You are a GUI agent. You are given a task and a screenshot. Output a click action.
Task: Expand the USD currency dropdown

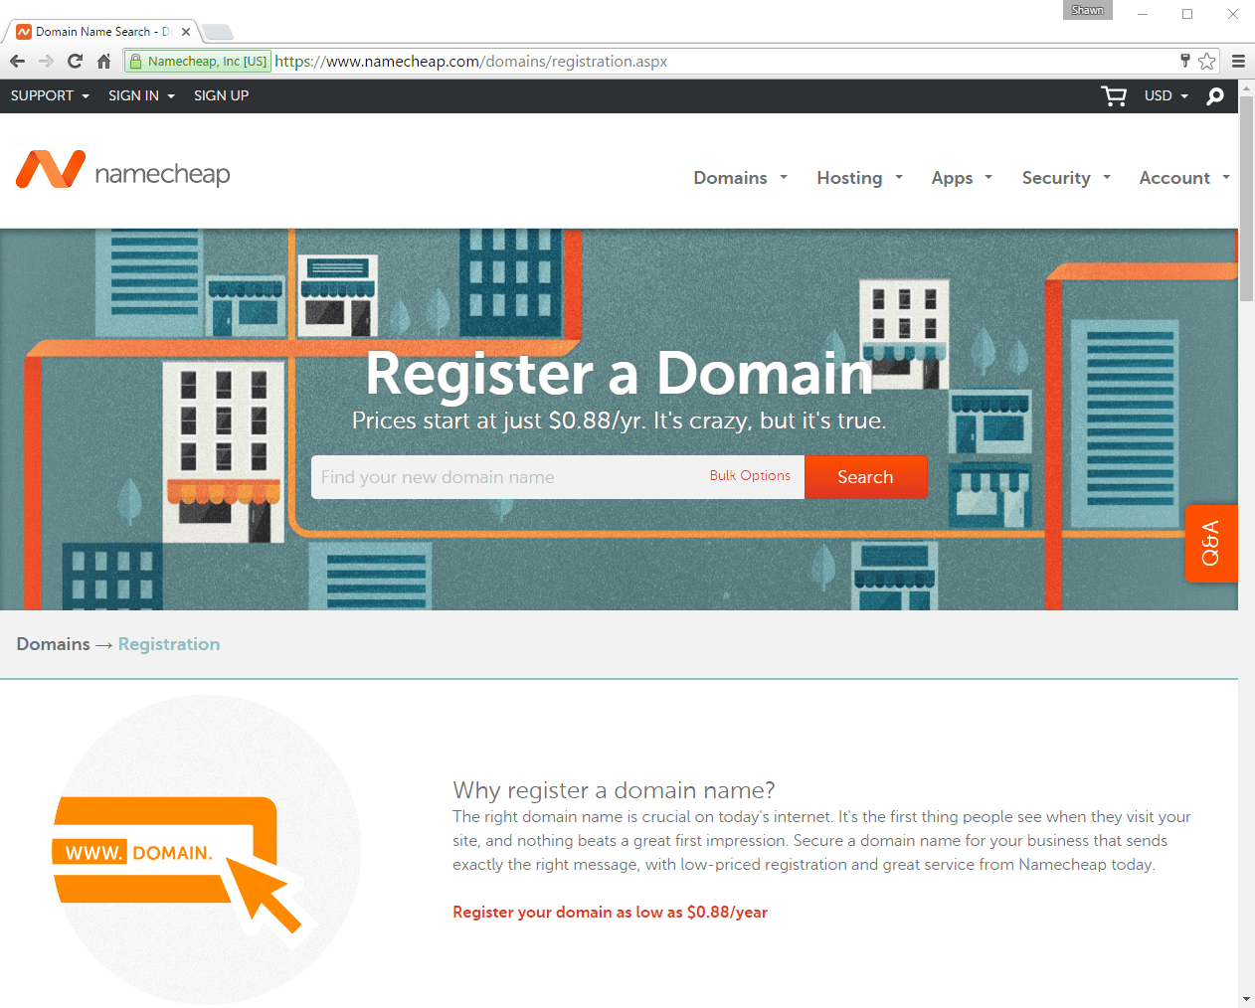1165,96
